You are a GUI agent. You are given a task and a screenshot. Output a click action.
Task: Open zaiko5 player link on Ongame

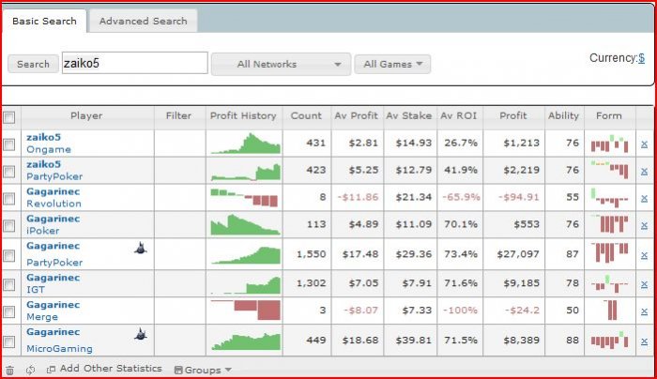pyautogui.click(x=43, y=137)
